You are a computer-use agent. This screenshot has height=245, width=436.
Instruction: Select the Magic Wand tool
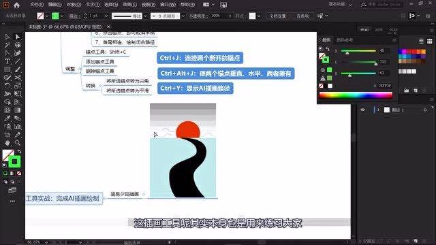coord(7,45)
